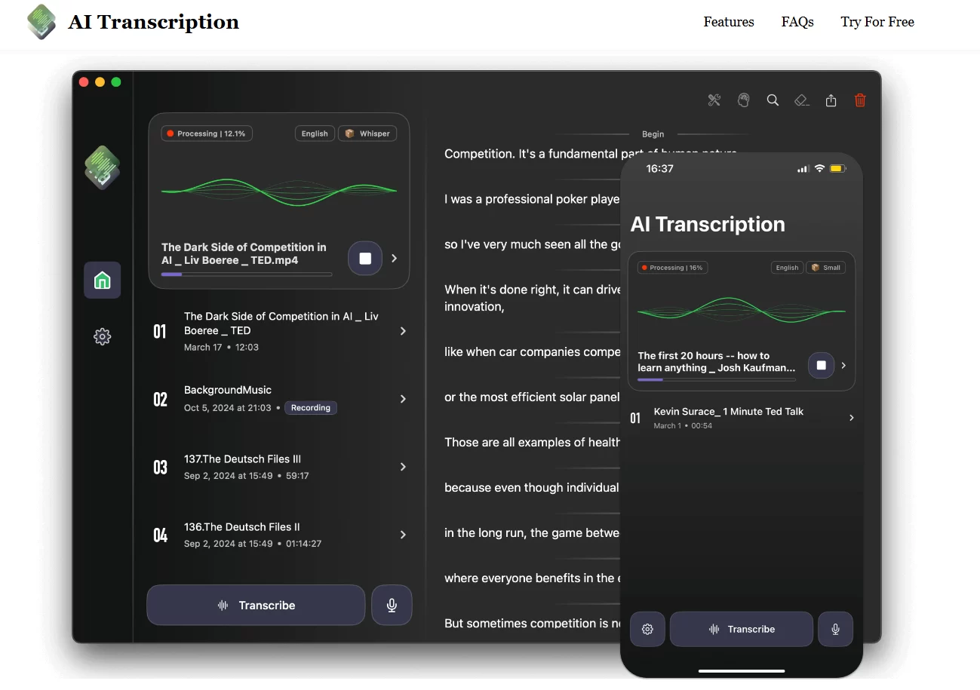This screenshot has width=980, height=690.
Task: Click the desktop processing progress bar
Action: pos(247,274)
